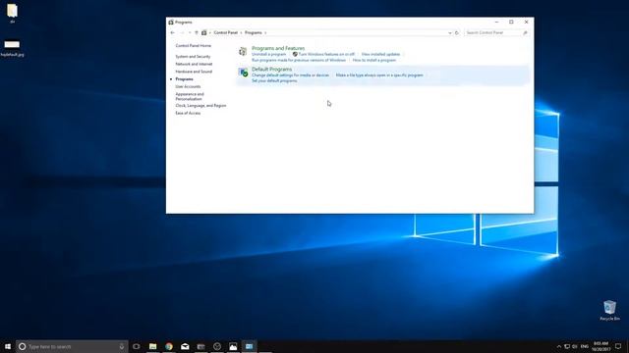Click the taskbar clock and date
The height and width of the screenshot is (353, 629).
(600, 346)
